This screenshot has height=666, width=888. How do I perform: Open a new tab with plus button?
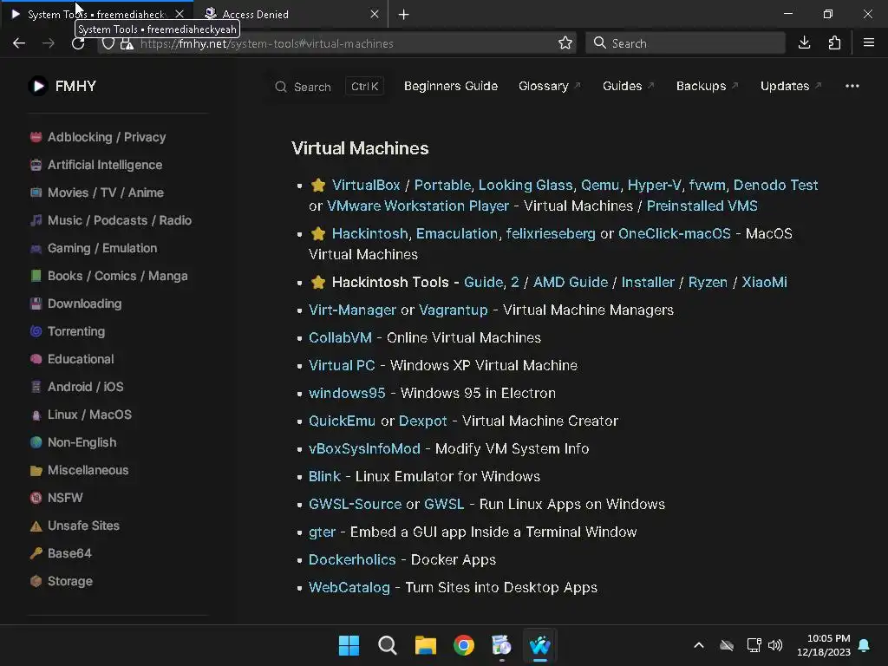pyautogui.click(x=404, y=14)
